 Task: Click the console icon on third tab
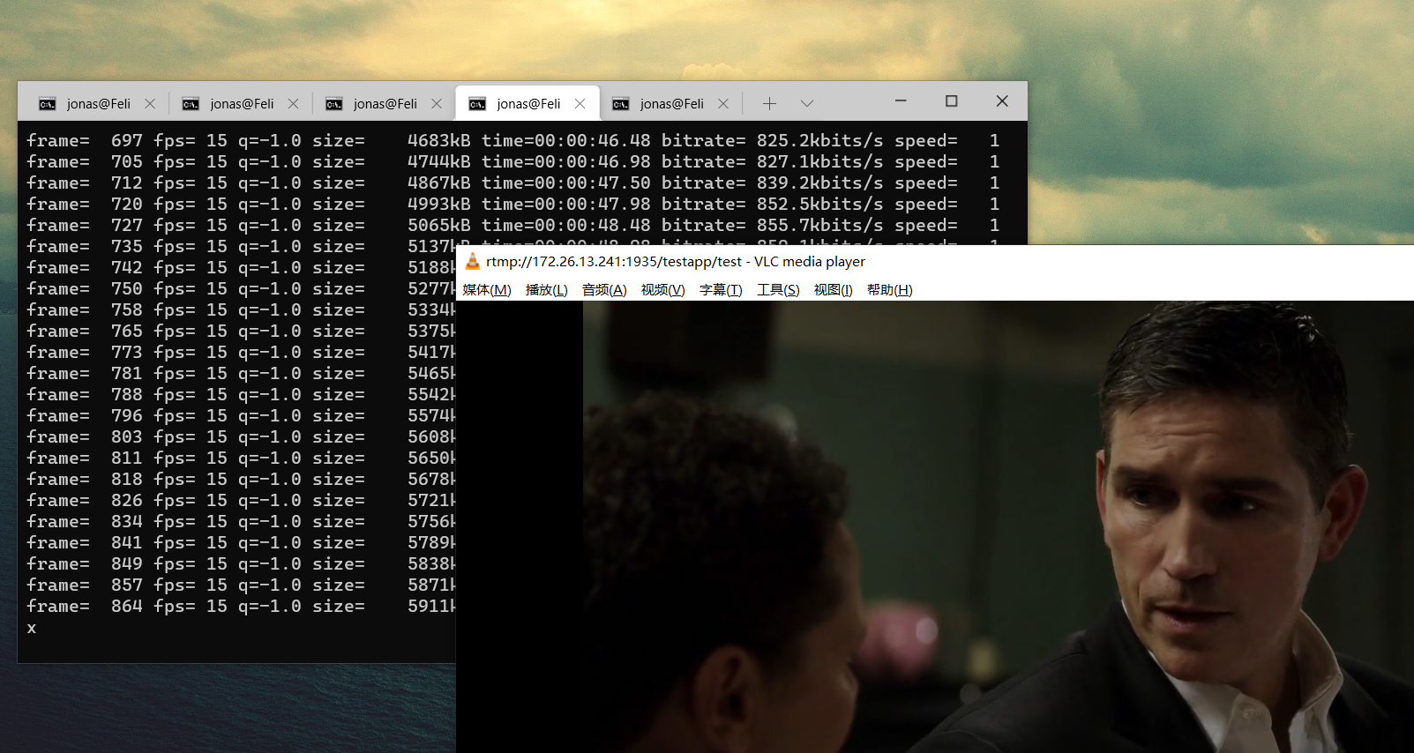click(333, 104)
